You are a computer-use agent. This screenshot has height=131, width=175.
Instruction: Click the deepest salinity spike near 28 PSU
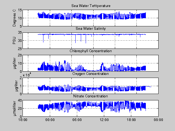click(x=86, y=39)
